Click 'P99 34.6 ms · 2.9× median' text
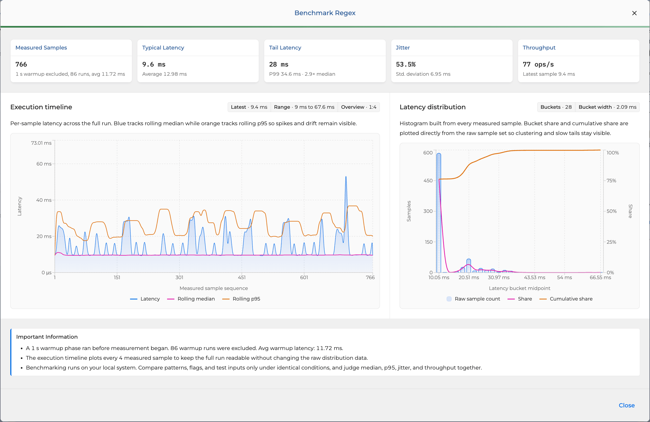This screenshot has width=650, height=422. [x=302, y=74]
